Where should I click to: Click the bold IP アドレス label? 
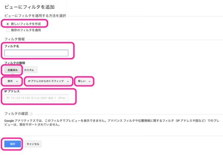pyautogui.click(x=12, y=91)
